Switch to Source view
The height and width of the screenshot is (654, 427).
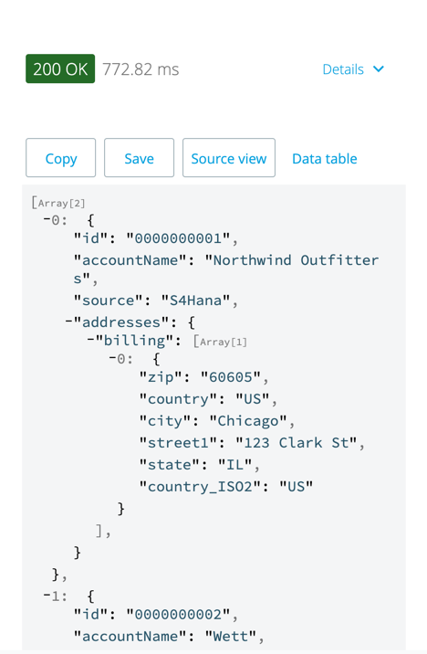pos(229,158)
